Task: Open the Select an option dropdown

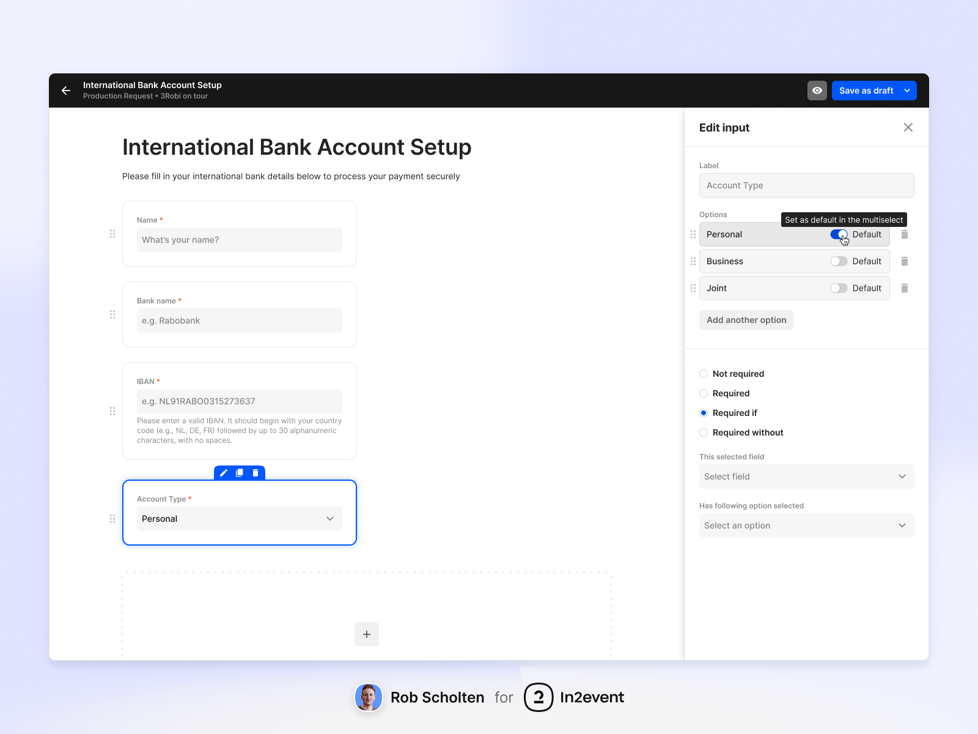Action: [x=807, y=525]
